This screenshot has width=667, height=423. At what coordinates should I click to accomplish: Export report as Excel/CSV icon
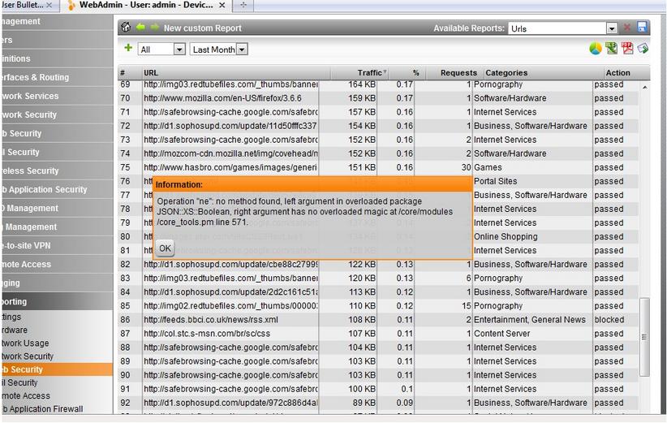(x=611, y=49)
